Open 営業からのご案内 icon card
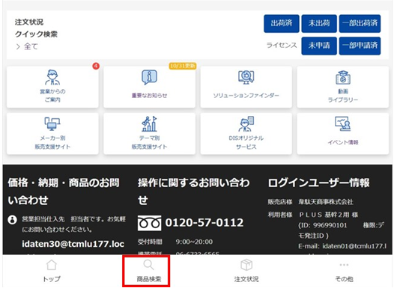 pos(52,87)
